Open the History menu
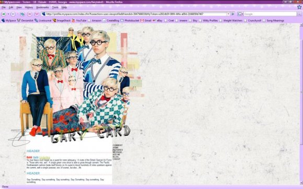Screen dimensions: 303x189 (x=29, y=7)
